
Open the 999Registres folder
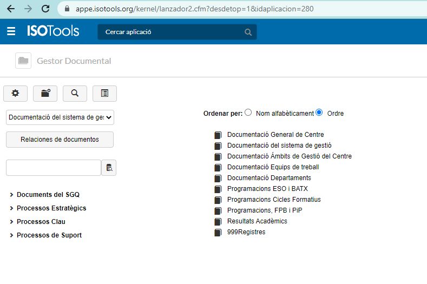(246, 232)
